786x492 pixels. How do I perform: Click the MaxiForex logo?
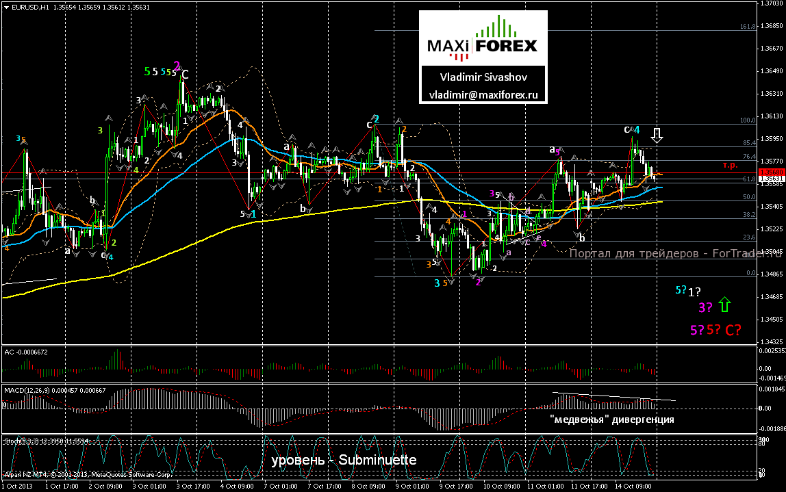(483, 38)
